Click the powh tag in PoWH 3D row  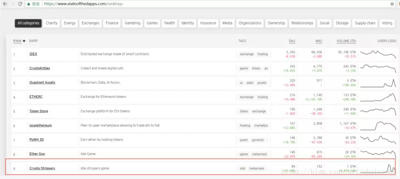(x=244, y=140)
